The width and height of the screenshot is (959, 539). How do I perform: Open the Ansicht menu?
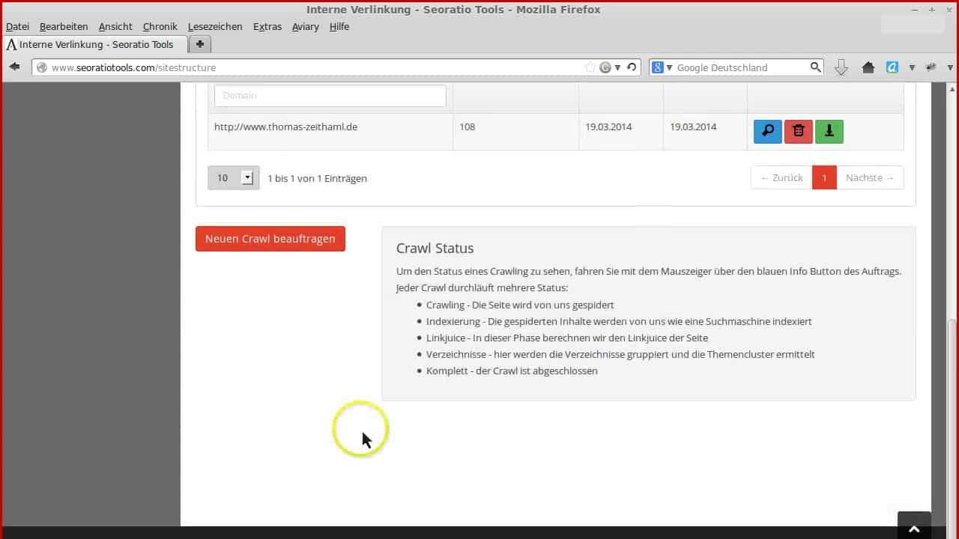click(x=115, y=26)
